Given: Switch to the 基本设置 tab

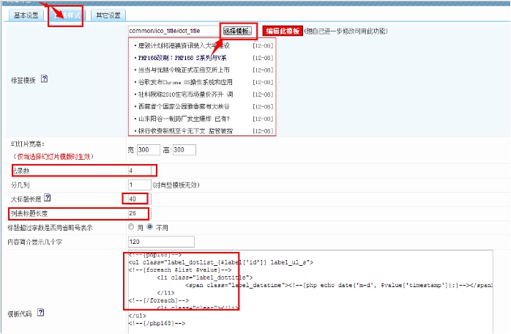Looking at the screenshot, I should point(24,15).
